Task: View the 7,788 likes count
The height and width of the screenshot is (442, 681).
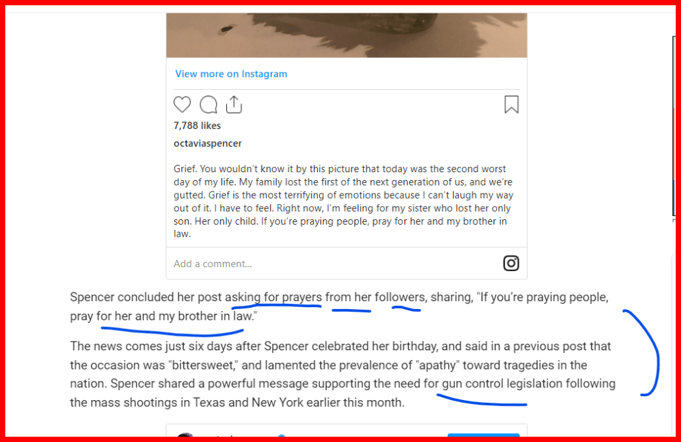Action: (x=197, y=126)
